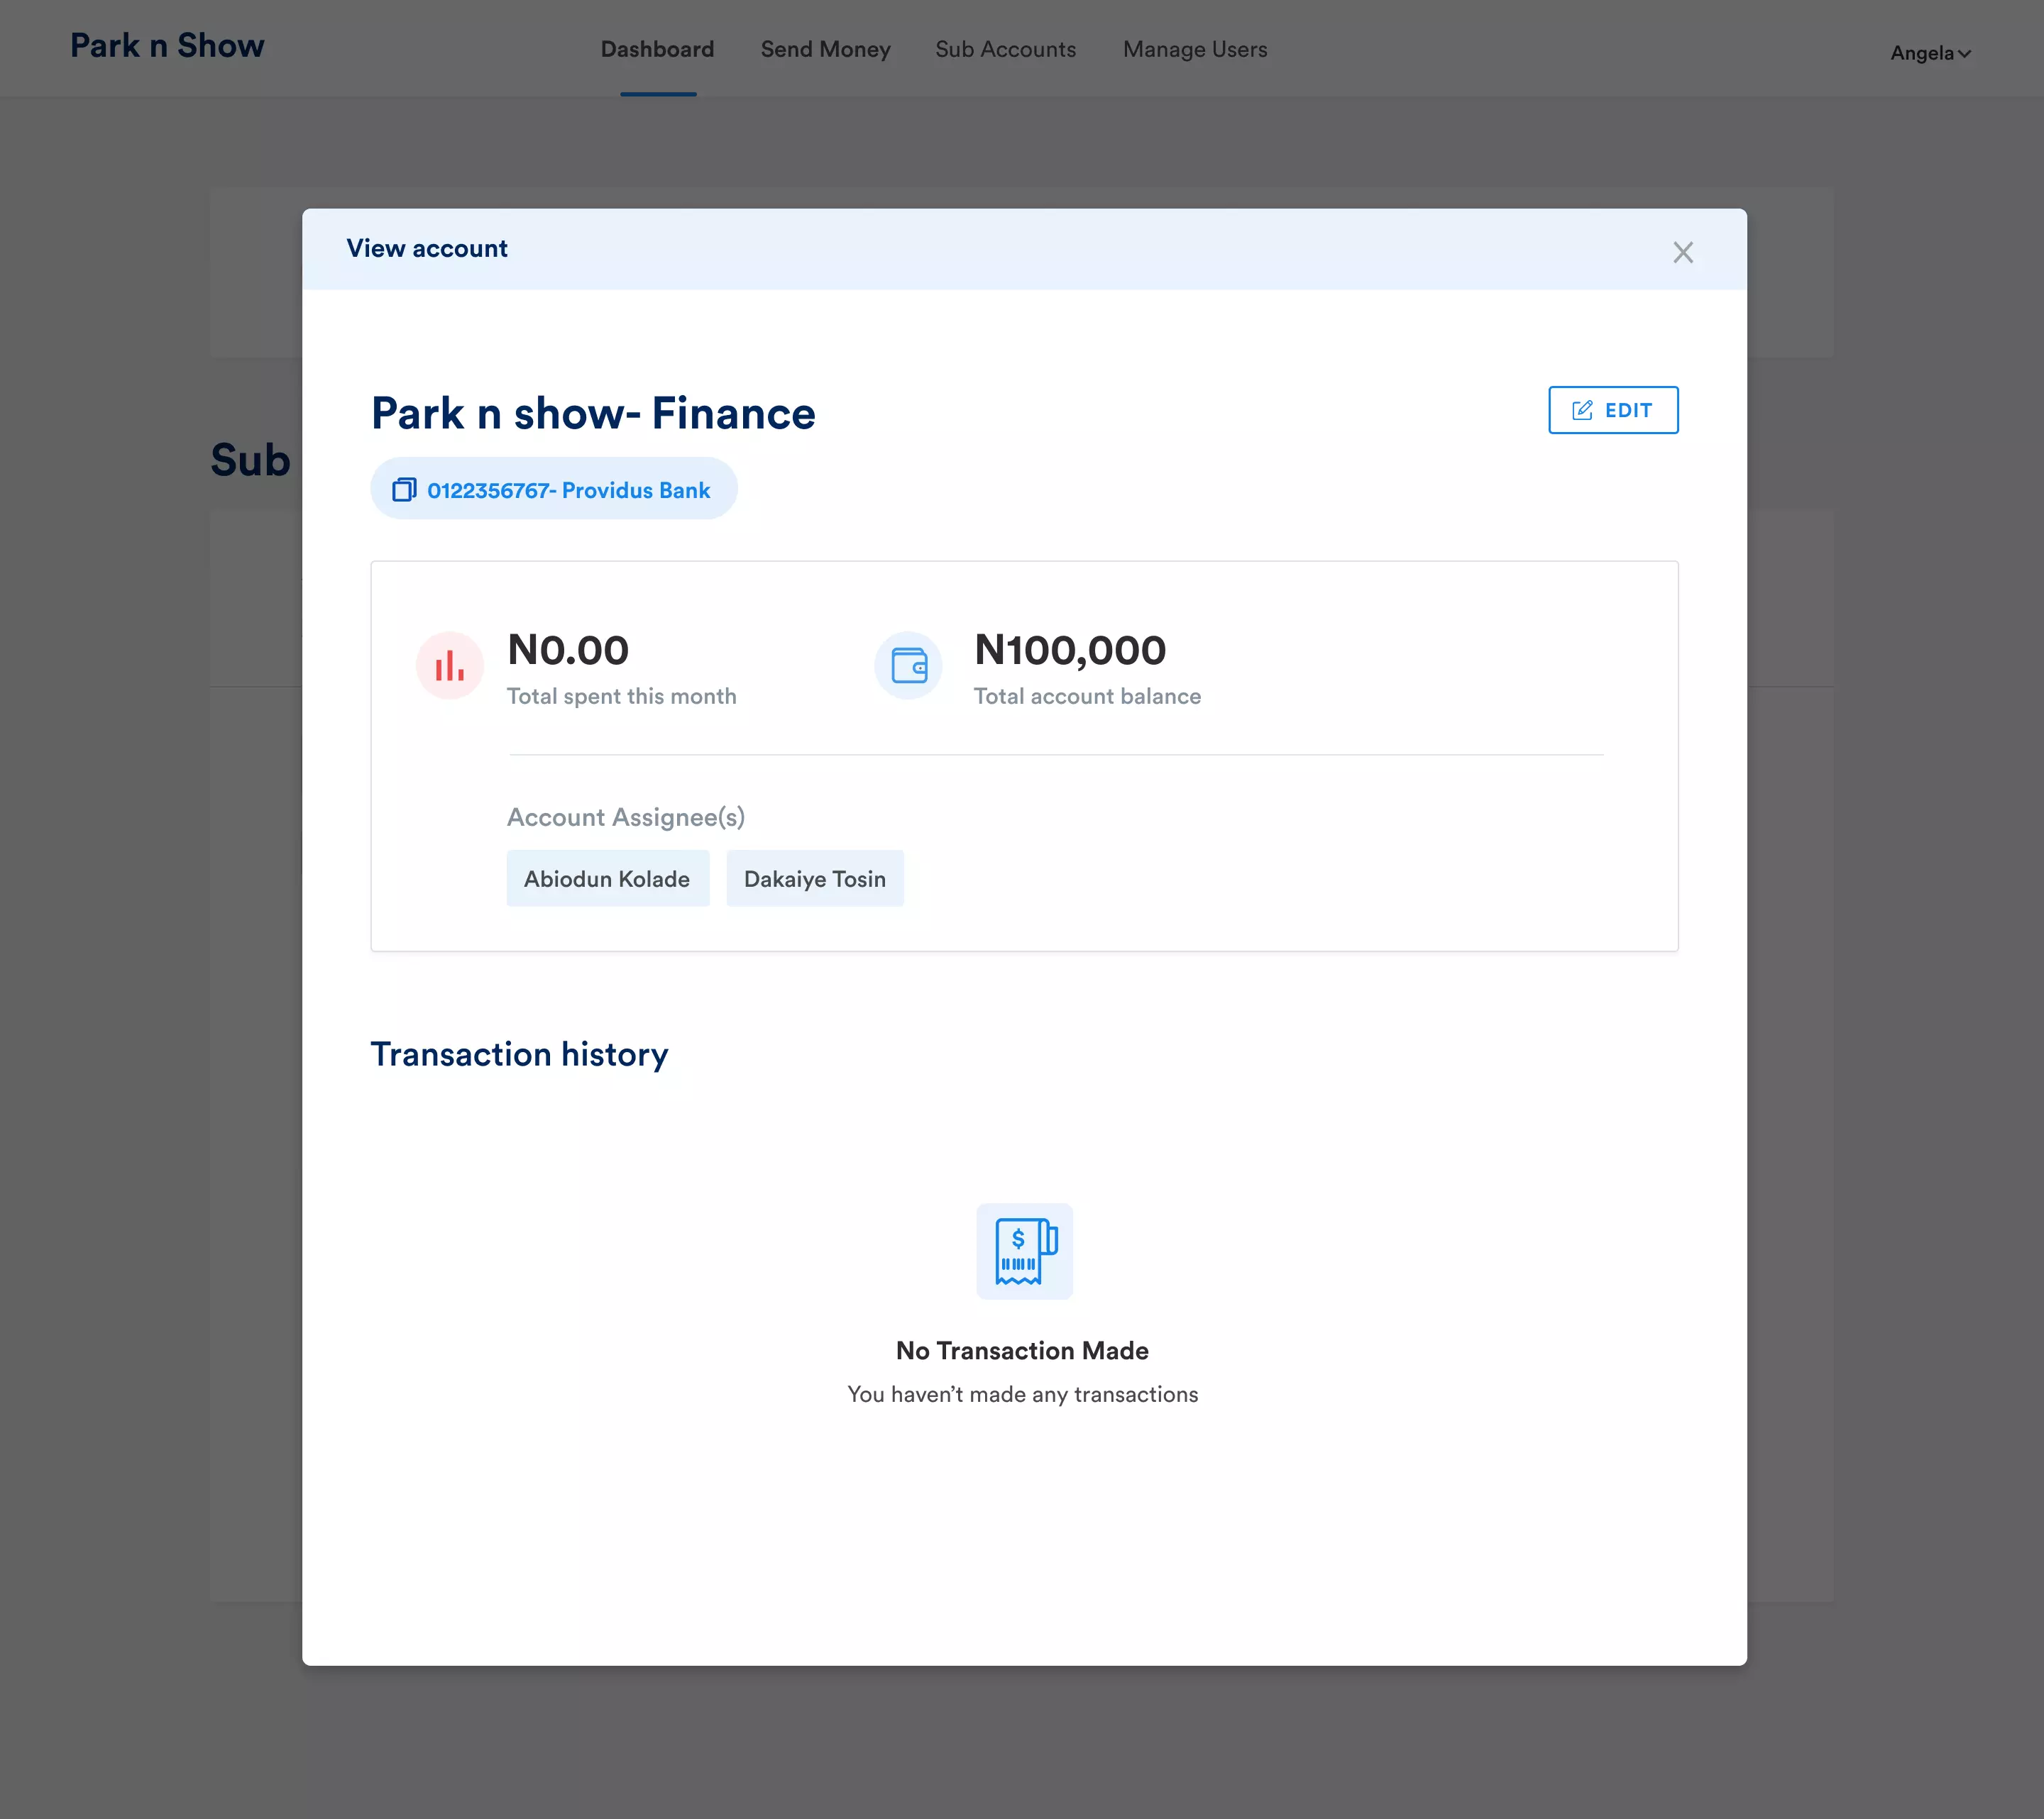This screenshot has width=2044, height=1819.
Task: Click the receipt icon in Transaction history
Action: [x=1024, y=1251]
